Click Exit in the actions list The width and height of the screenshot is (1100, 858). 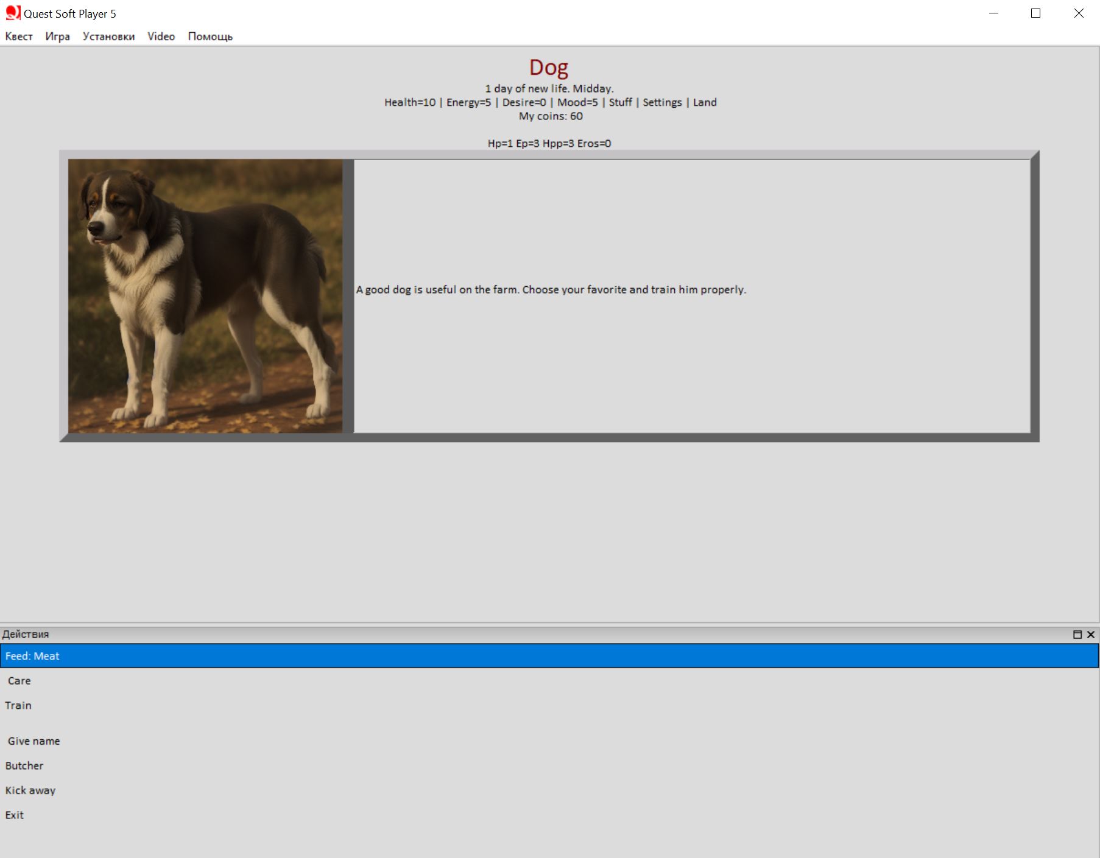tap(15, 815)
